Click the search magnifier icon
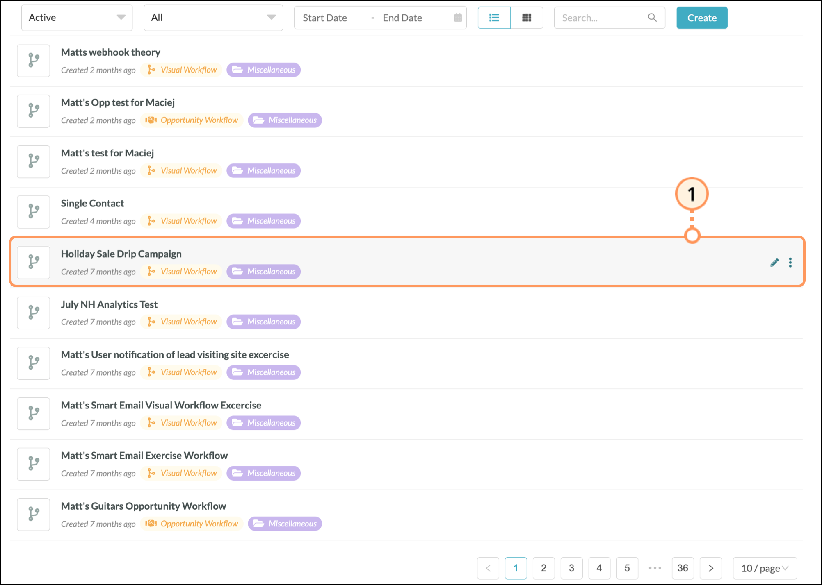Viewport: 822px width, 585px height. pyautogui.click(x=652, y=18)
